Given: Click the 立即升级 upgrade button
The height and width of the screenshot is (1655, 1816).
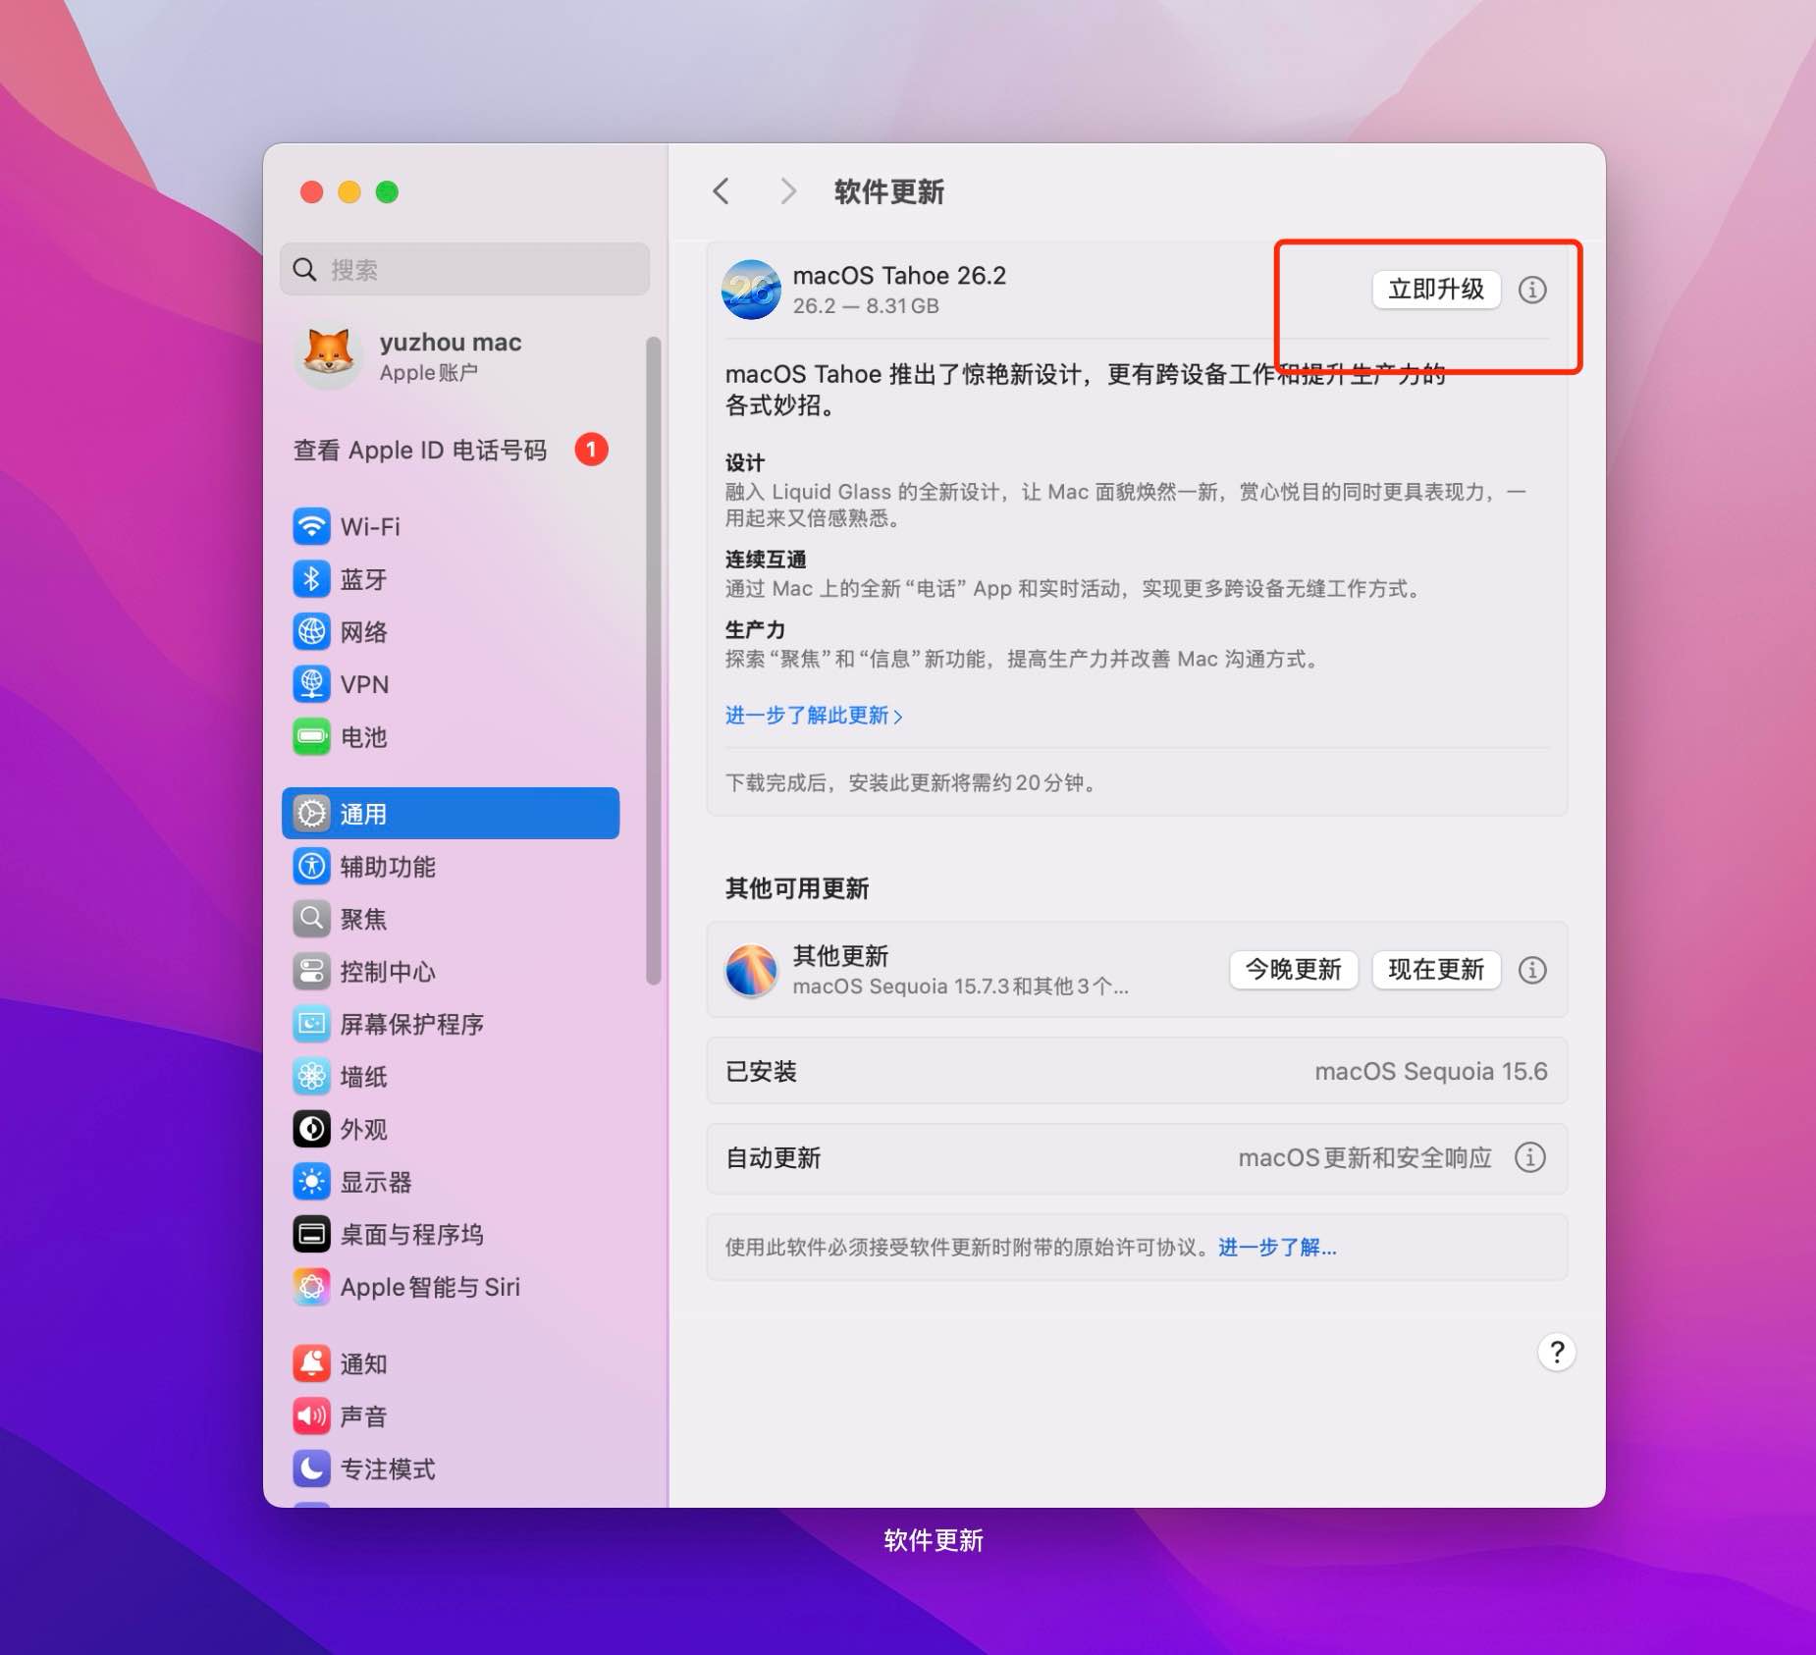Looking at the screenshot, I should (1436, 290).
